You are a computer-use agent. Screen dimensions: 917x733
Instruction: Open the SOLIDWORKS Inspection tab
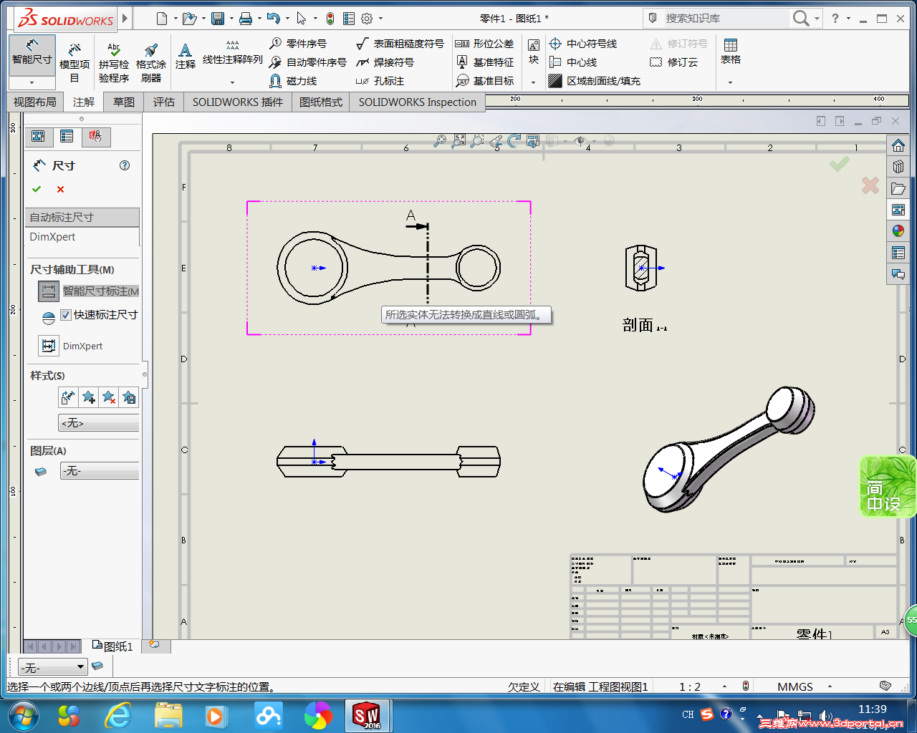pos(418,102)
